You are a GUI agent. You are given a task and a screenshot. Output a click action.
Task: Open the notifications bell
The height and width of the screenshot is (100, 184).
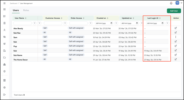171,3
